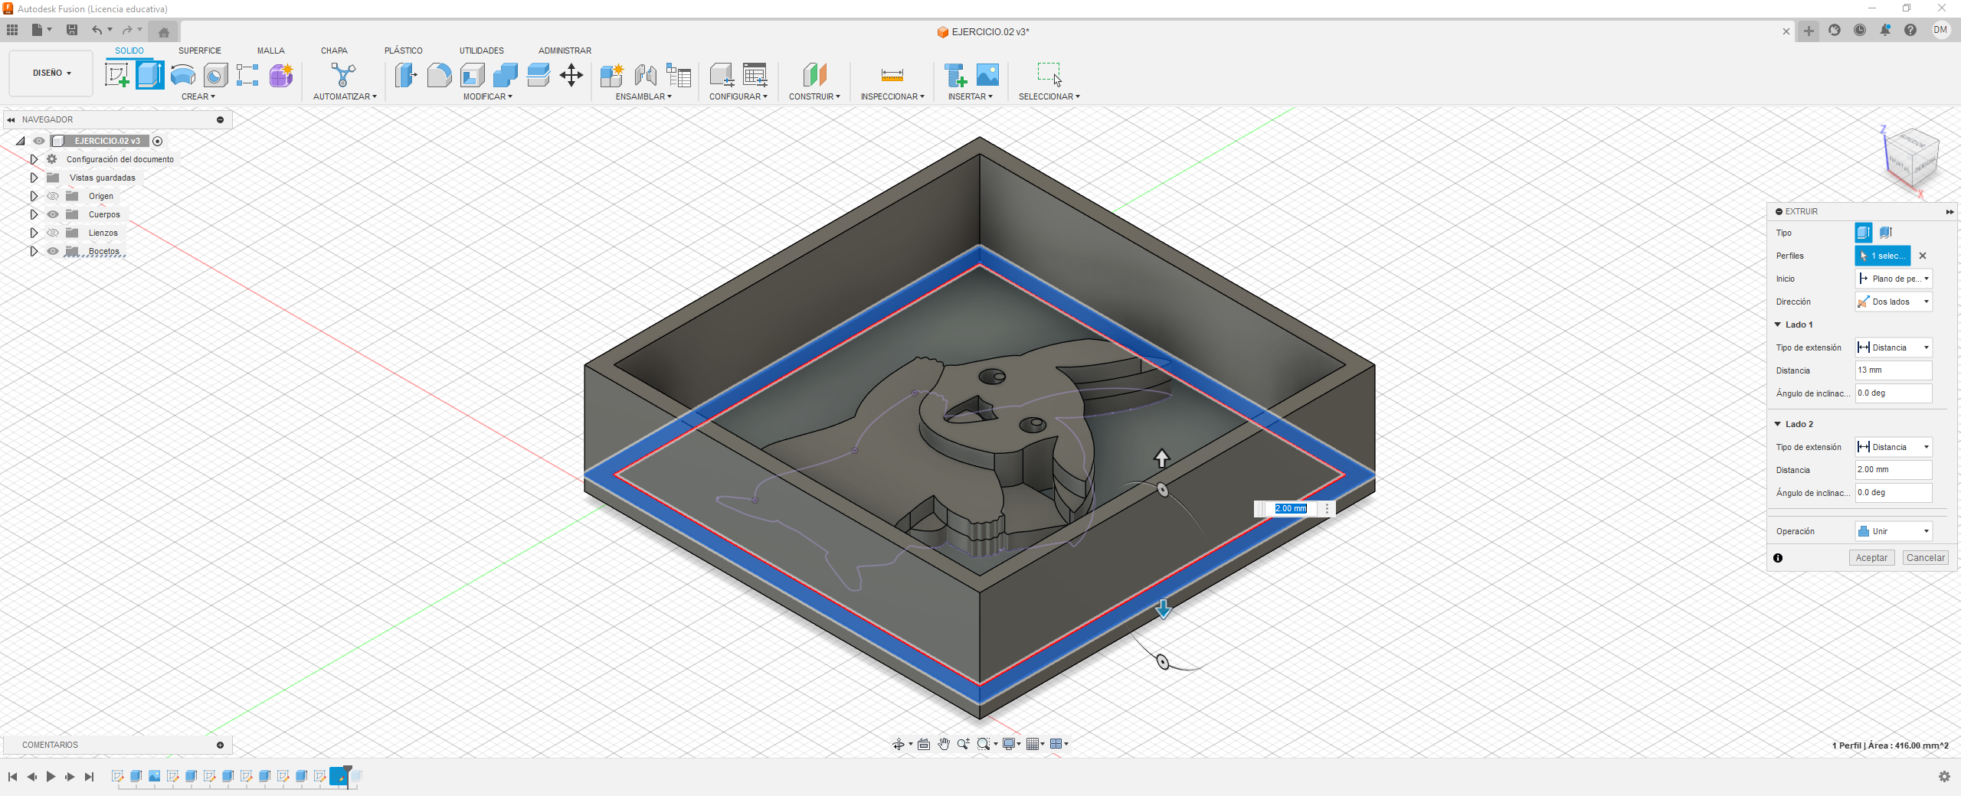Toggle visibility of Origen folder
This screenshot has width=1961, height=796.
(53, 196)
